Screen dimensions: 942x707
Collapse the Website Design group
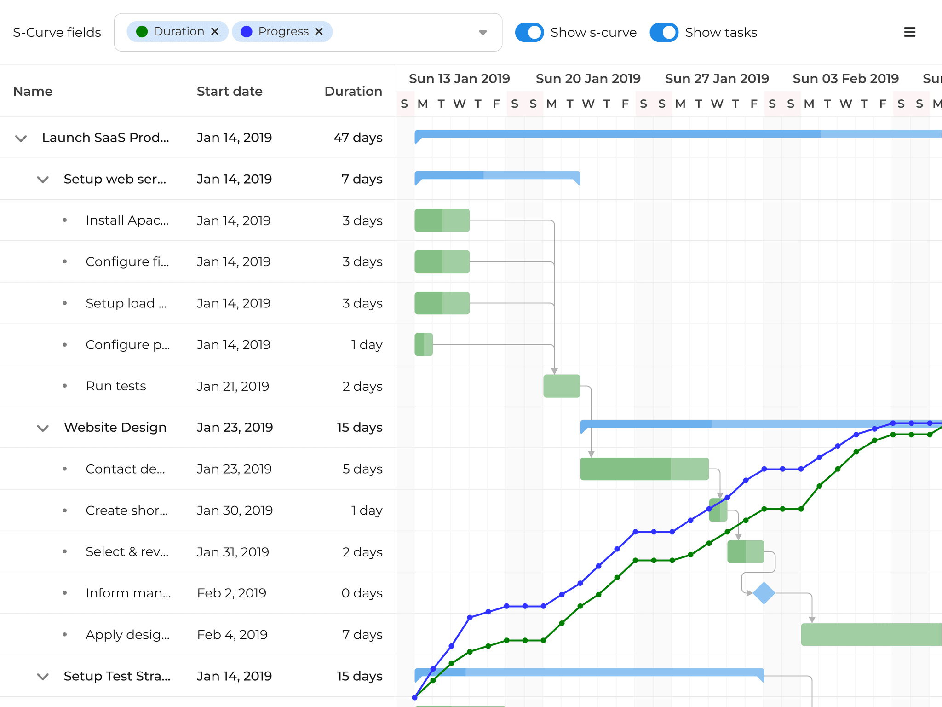(x=42, y=428)
